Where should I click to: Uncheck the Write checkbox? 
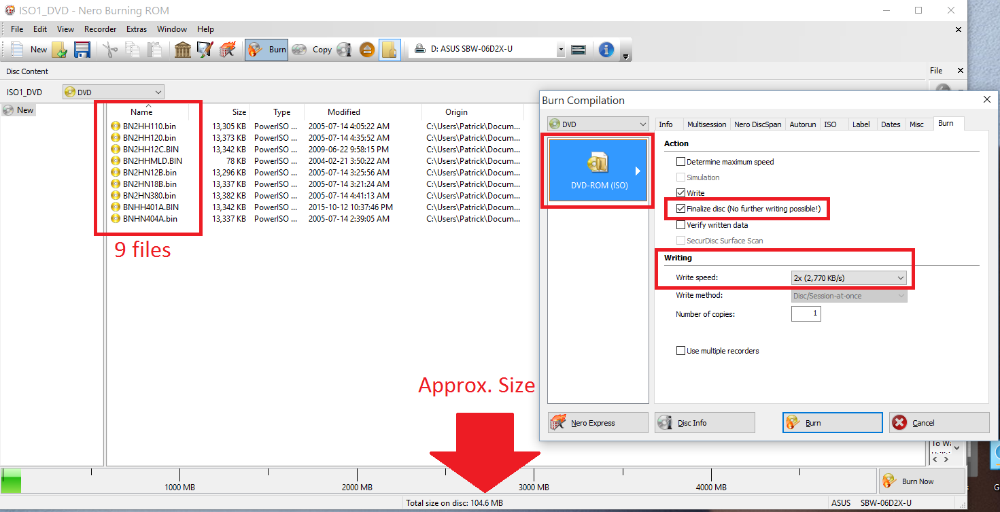(680, 193)
